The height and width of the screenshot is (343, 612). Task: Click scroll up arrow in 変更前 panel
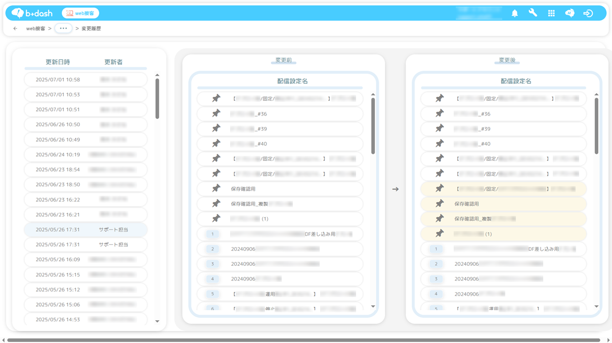click(x=373, y=94)
